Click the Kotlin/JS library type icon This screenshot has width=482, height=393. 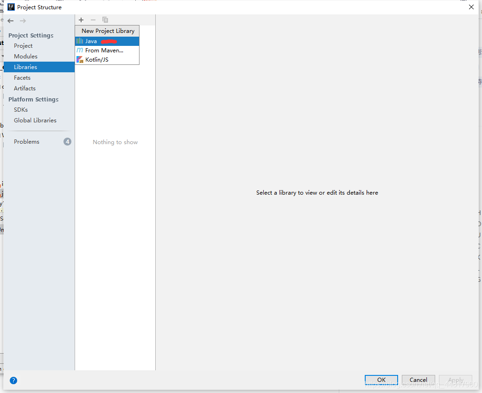point(80,59)
